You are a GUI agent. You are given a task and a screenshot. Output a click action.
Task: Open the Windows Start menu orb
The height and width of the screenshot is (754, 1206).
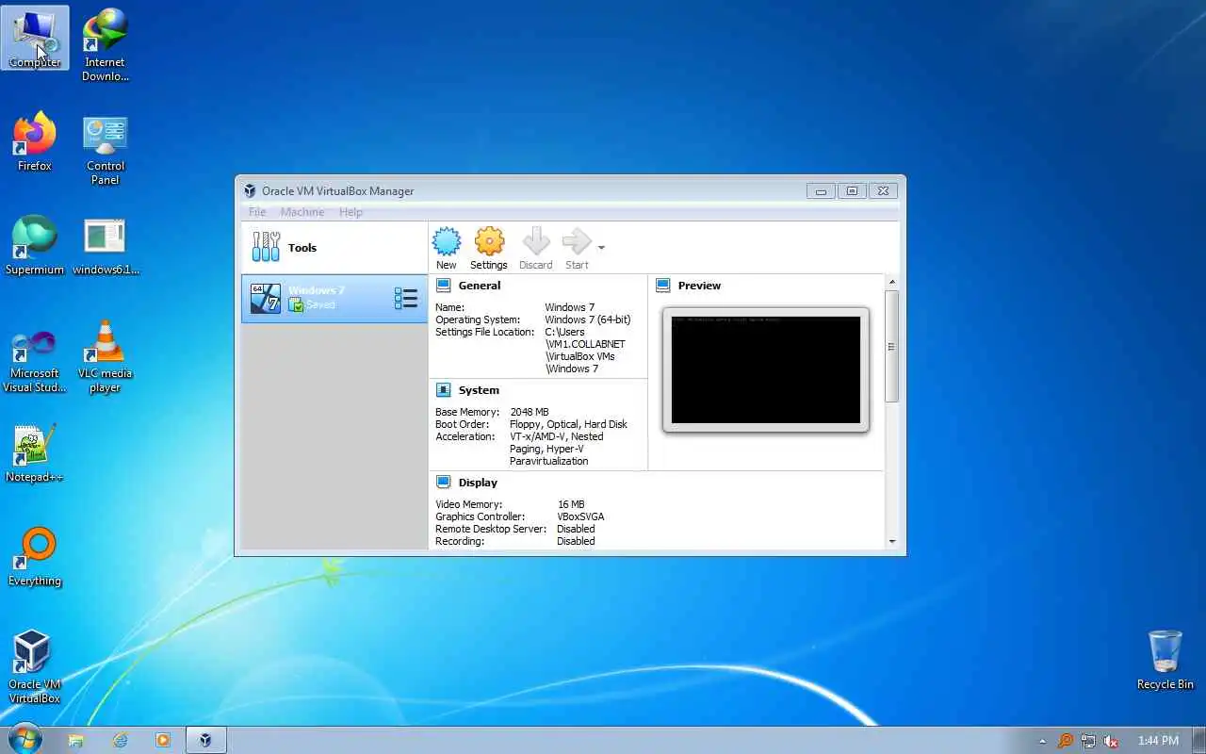click(x=25, y=740)
